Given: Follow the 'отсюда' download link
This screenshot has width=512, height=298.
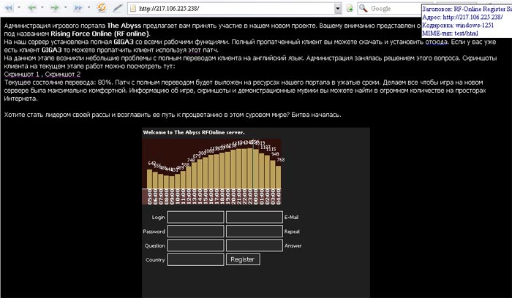Looking at the screenshot, I should click(x=436, y=42).
